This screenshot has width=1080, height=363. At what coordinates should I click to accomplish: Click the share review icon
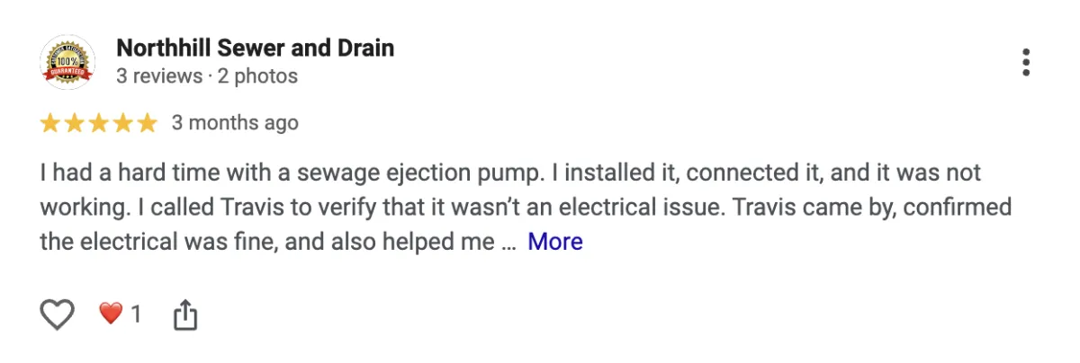[x=184, y=314]
